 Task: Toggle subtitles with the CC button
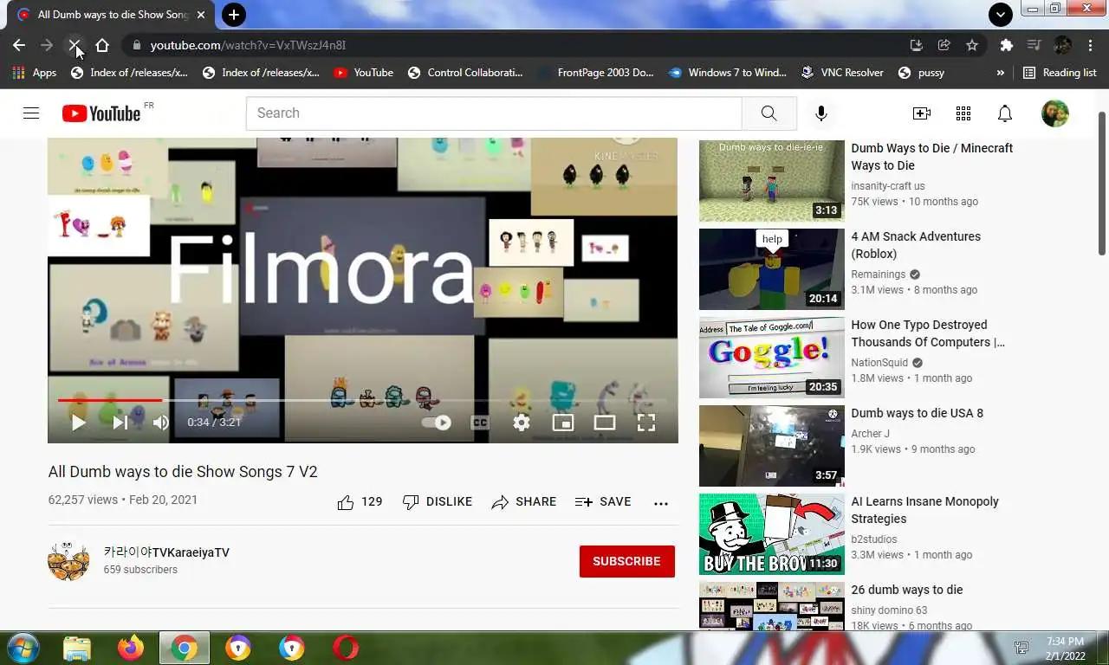click(x=479, y=423)
